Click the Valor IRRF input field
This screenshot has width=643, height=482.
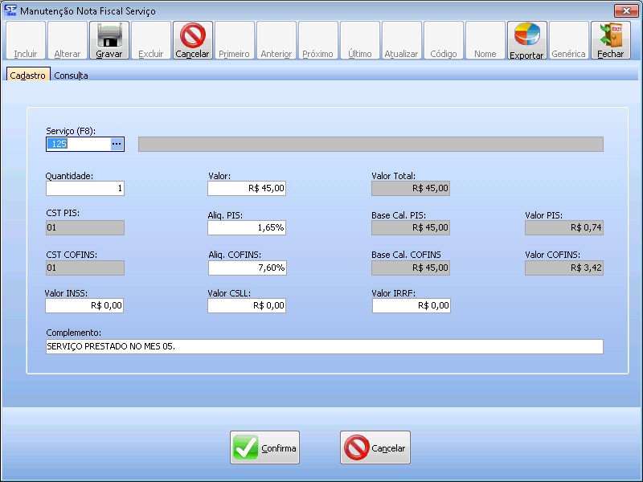coord(411,305)
